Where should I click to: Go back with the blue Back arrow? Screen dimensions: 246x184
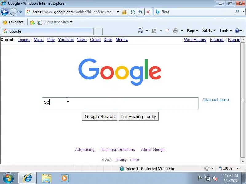[5, 12]
